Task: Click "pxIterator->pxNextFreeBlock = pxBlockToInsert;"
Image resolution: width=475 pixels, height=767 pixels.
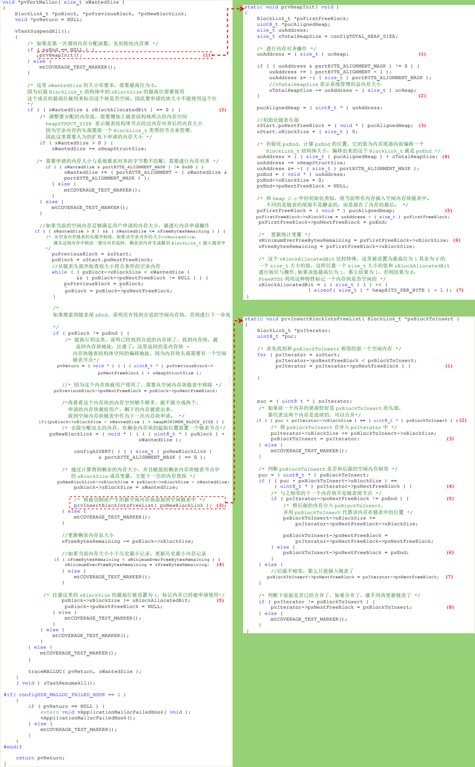Action: (341, 607)
